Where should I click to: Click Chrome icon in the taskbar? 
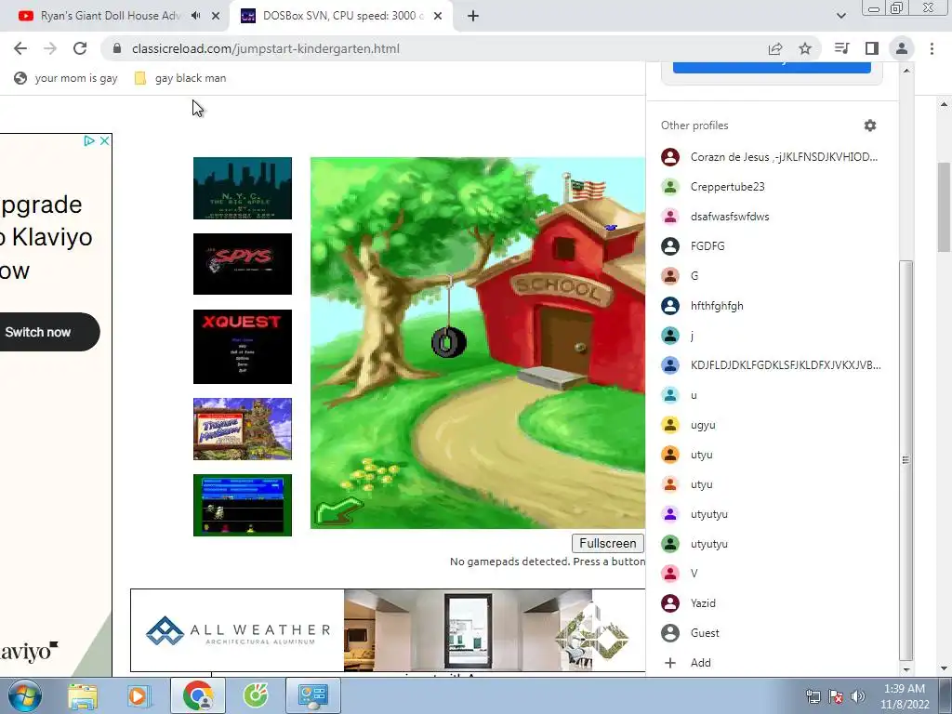point(198,695)
